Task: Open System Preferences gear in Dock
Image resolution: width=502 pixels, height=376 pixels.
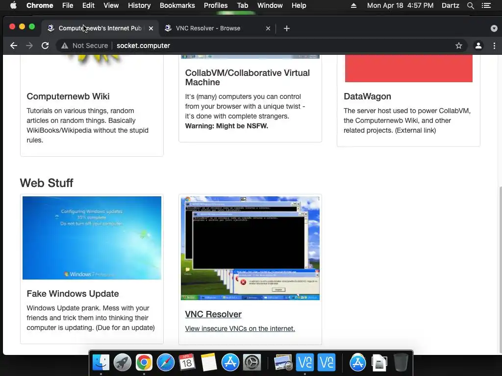Action: coord(252,363)
